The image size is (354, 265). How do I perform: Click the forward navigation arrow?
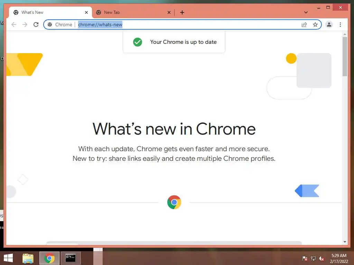25,24
